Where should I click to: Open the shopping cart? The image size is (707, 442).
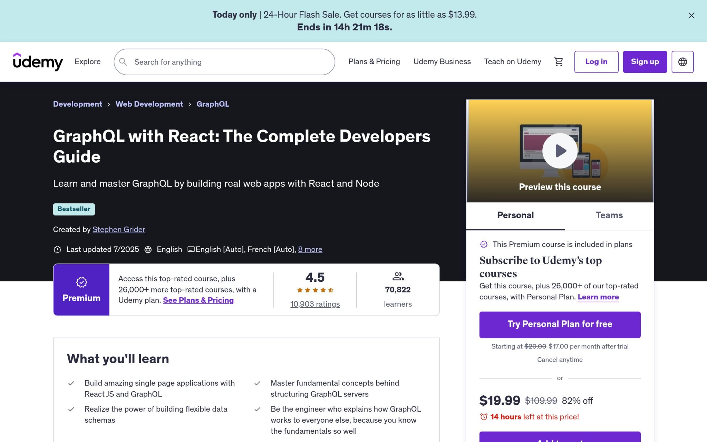point(559,62)
